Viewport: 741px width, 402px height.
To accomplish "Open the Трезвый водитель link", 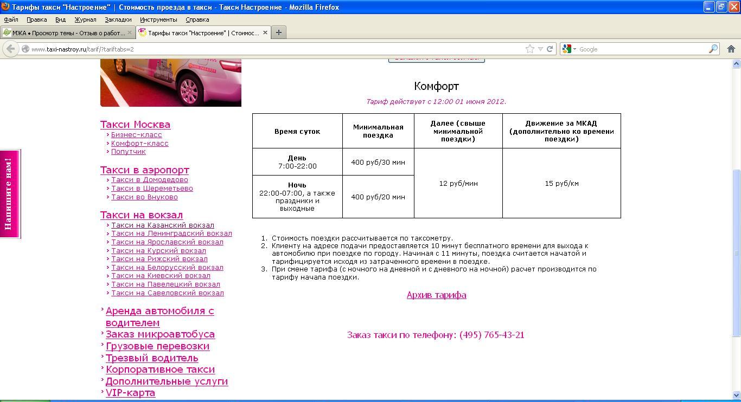I will pyautogui.click(x=152, y=358).
